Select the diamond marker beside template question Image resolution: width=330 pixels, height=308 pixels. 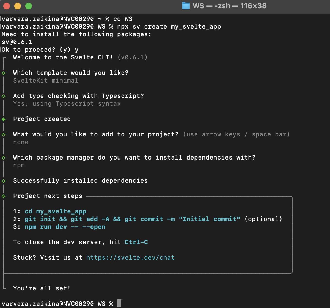pyautogui.click(x=3, y=73)
